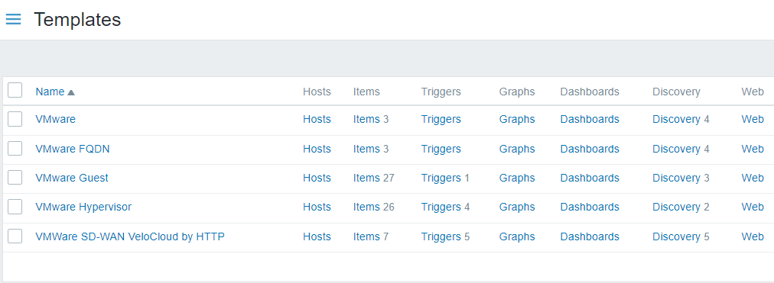Open Discovery 4 for VMware FQDN
This screenshot has width=774, height=283.
pos(676,149)
